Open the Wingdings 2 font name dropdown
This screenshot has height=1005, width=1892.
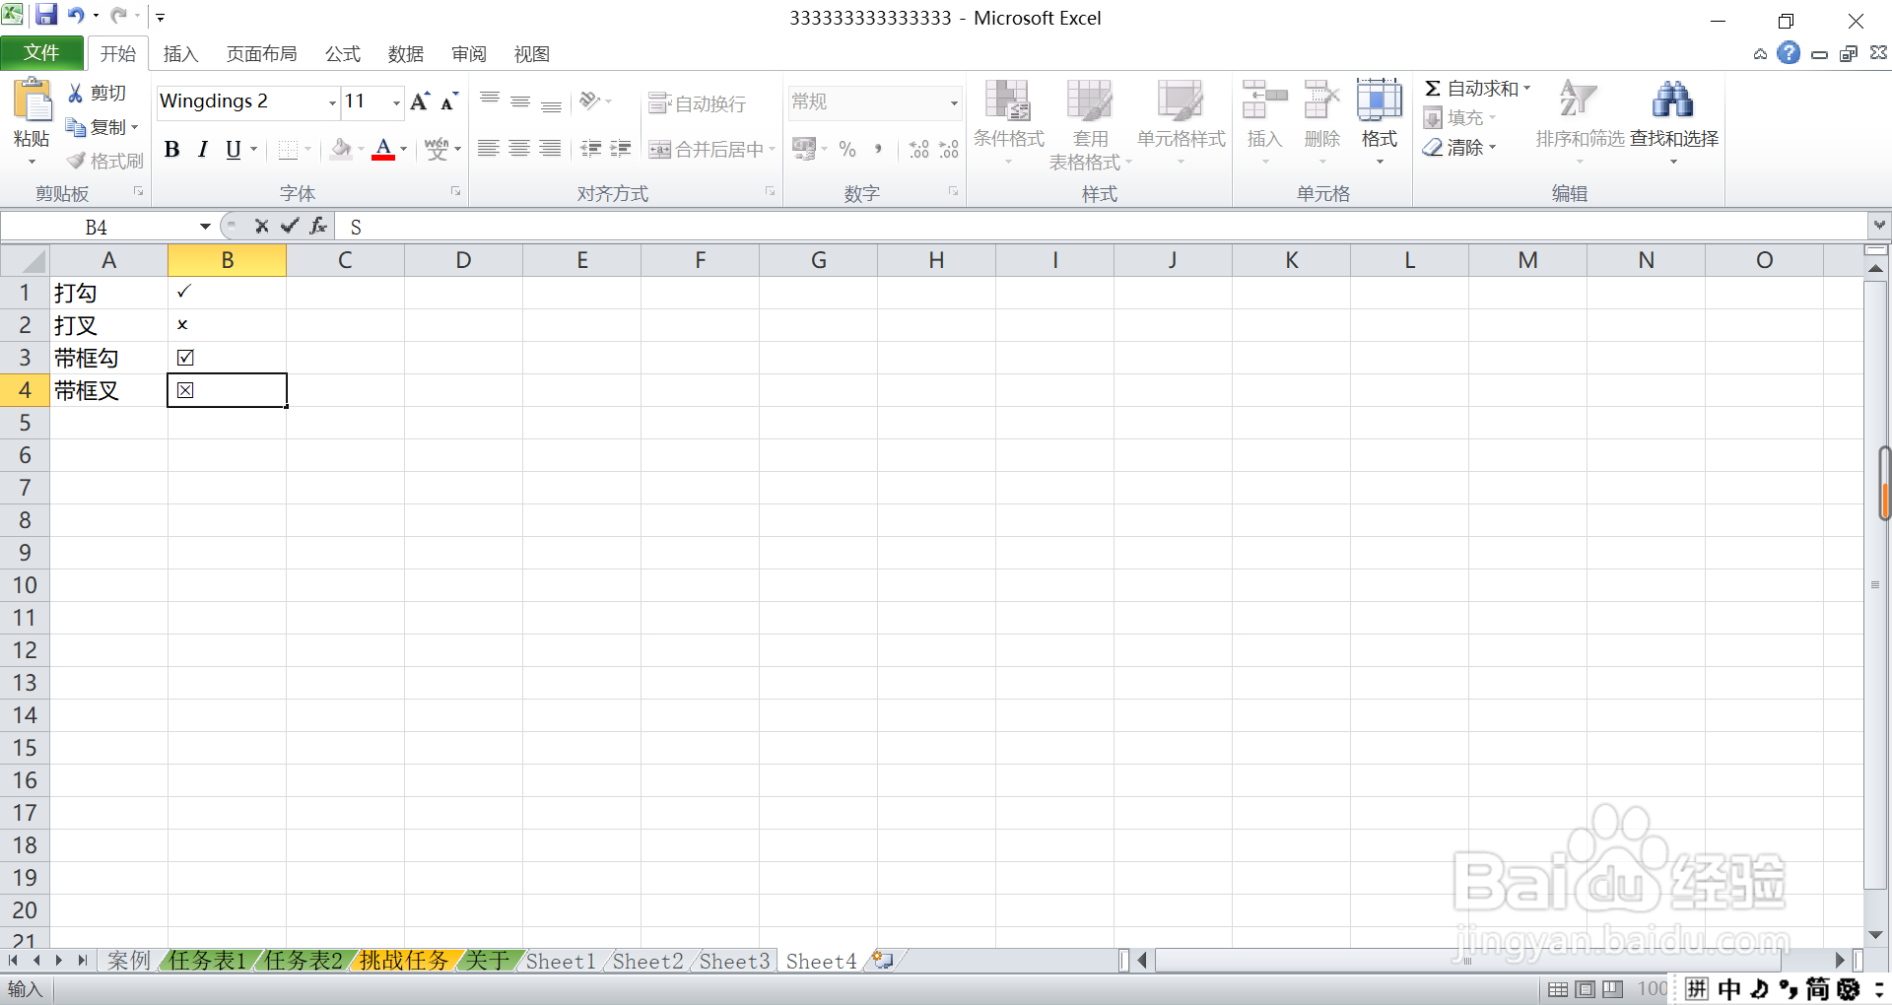332,102
